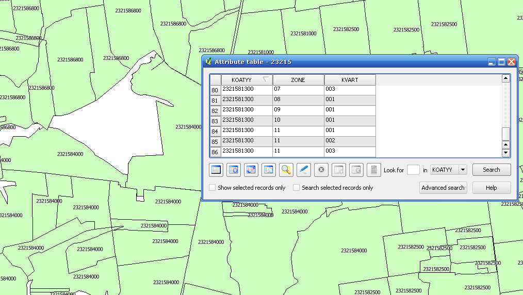523x295 pixels.
Task: Open the KOATYY field dropdown
Action: click(x=462, y=170)
